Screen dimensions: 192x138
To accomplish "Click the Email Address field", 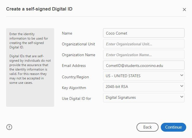I will pos(144,66).
